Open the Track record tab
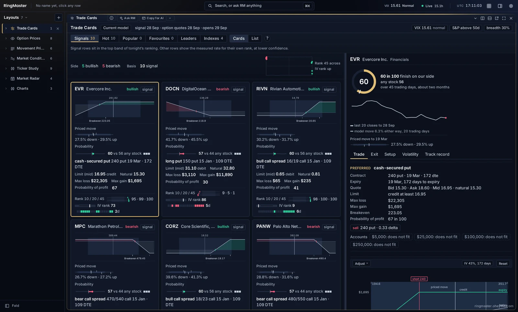The height and width of the screenshot is (312, 518). click(437, 154)
